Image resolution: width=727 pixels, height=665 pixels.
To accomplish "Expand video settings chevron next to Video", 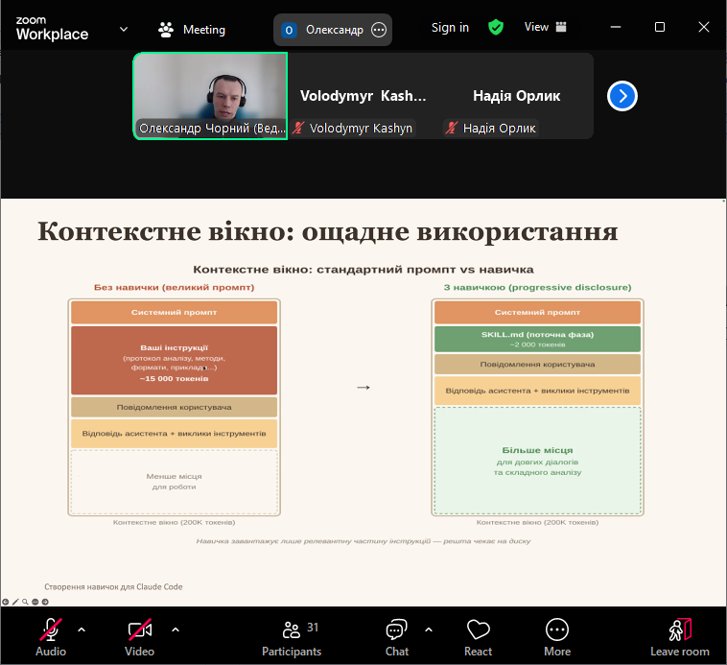I will 176,629.
